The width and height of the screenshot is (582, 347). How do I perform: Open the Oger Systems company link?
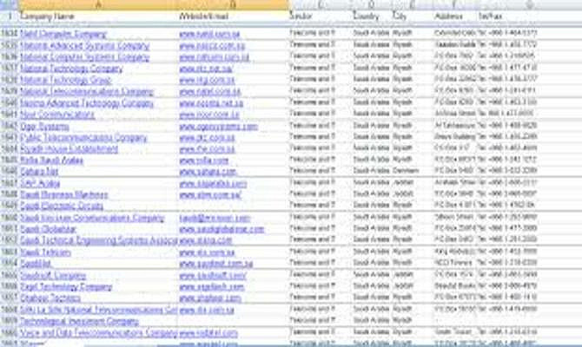point(44,127)
